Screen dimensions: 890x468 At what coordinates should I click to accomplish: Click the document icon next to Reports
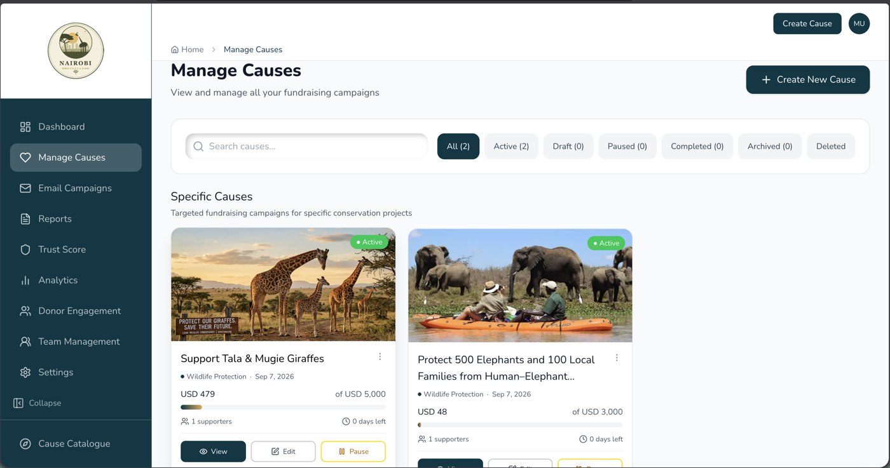click(x=25, y=219)
